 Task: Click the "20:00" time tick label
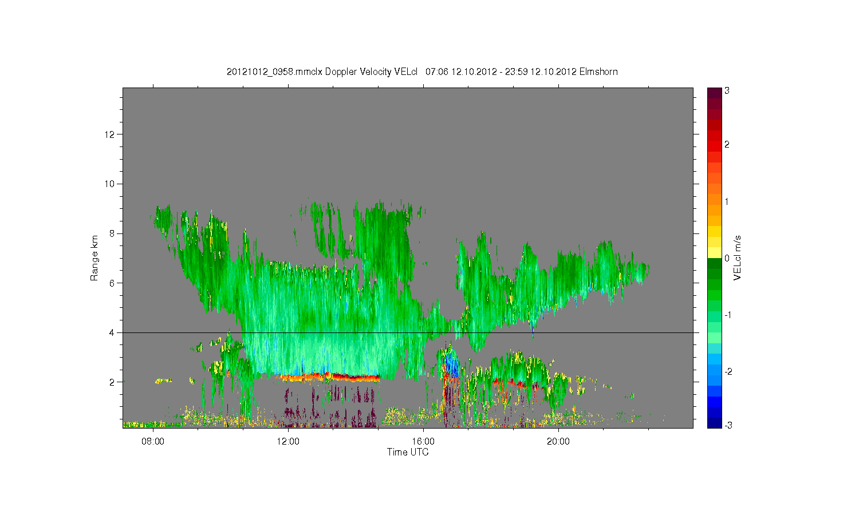tap(558, 441)
